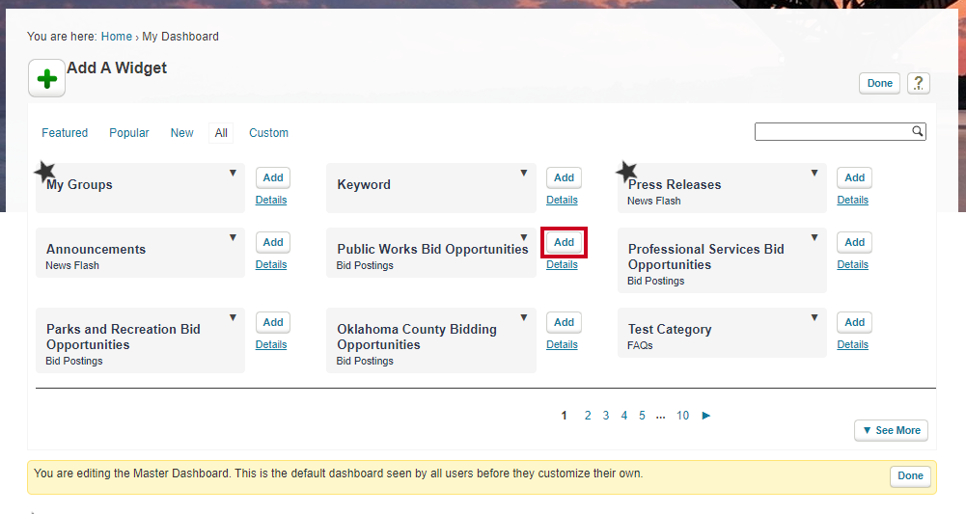Switch to the Featured tab
This screenshot has width=966, height=514.
65,133
